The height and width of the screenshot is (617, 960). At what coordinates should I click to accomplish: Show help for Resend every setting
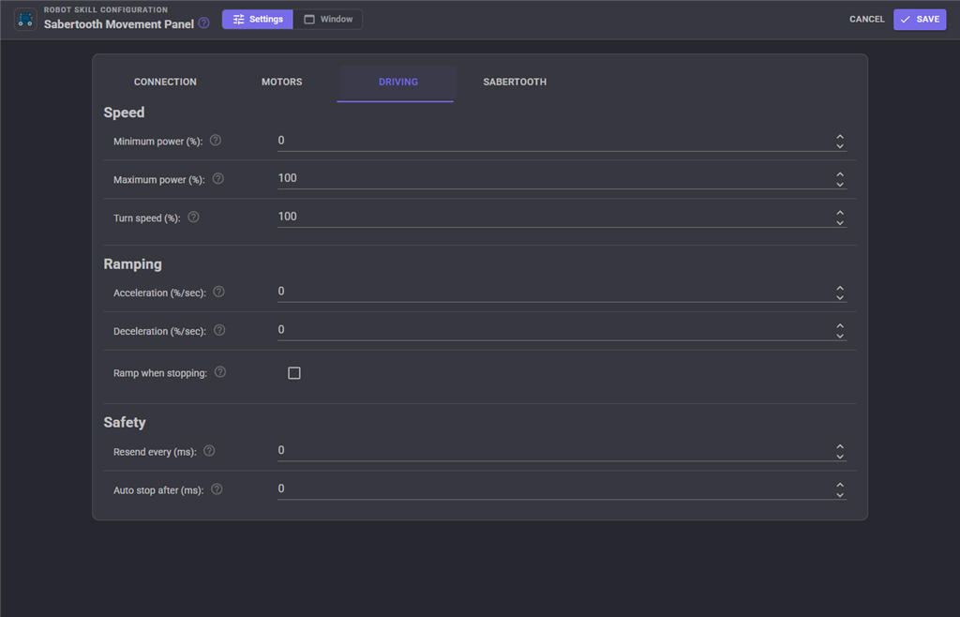pyautogui.click(x=209, y=450)
